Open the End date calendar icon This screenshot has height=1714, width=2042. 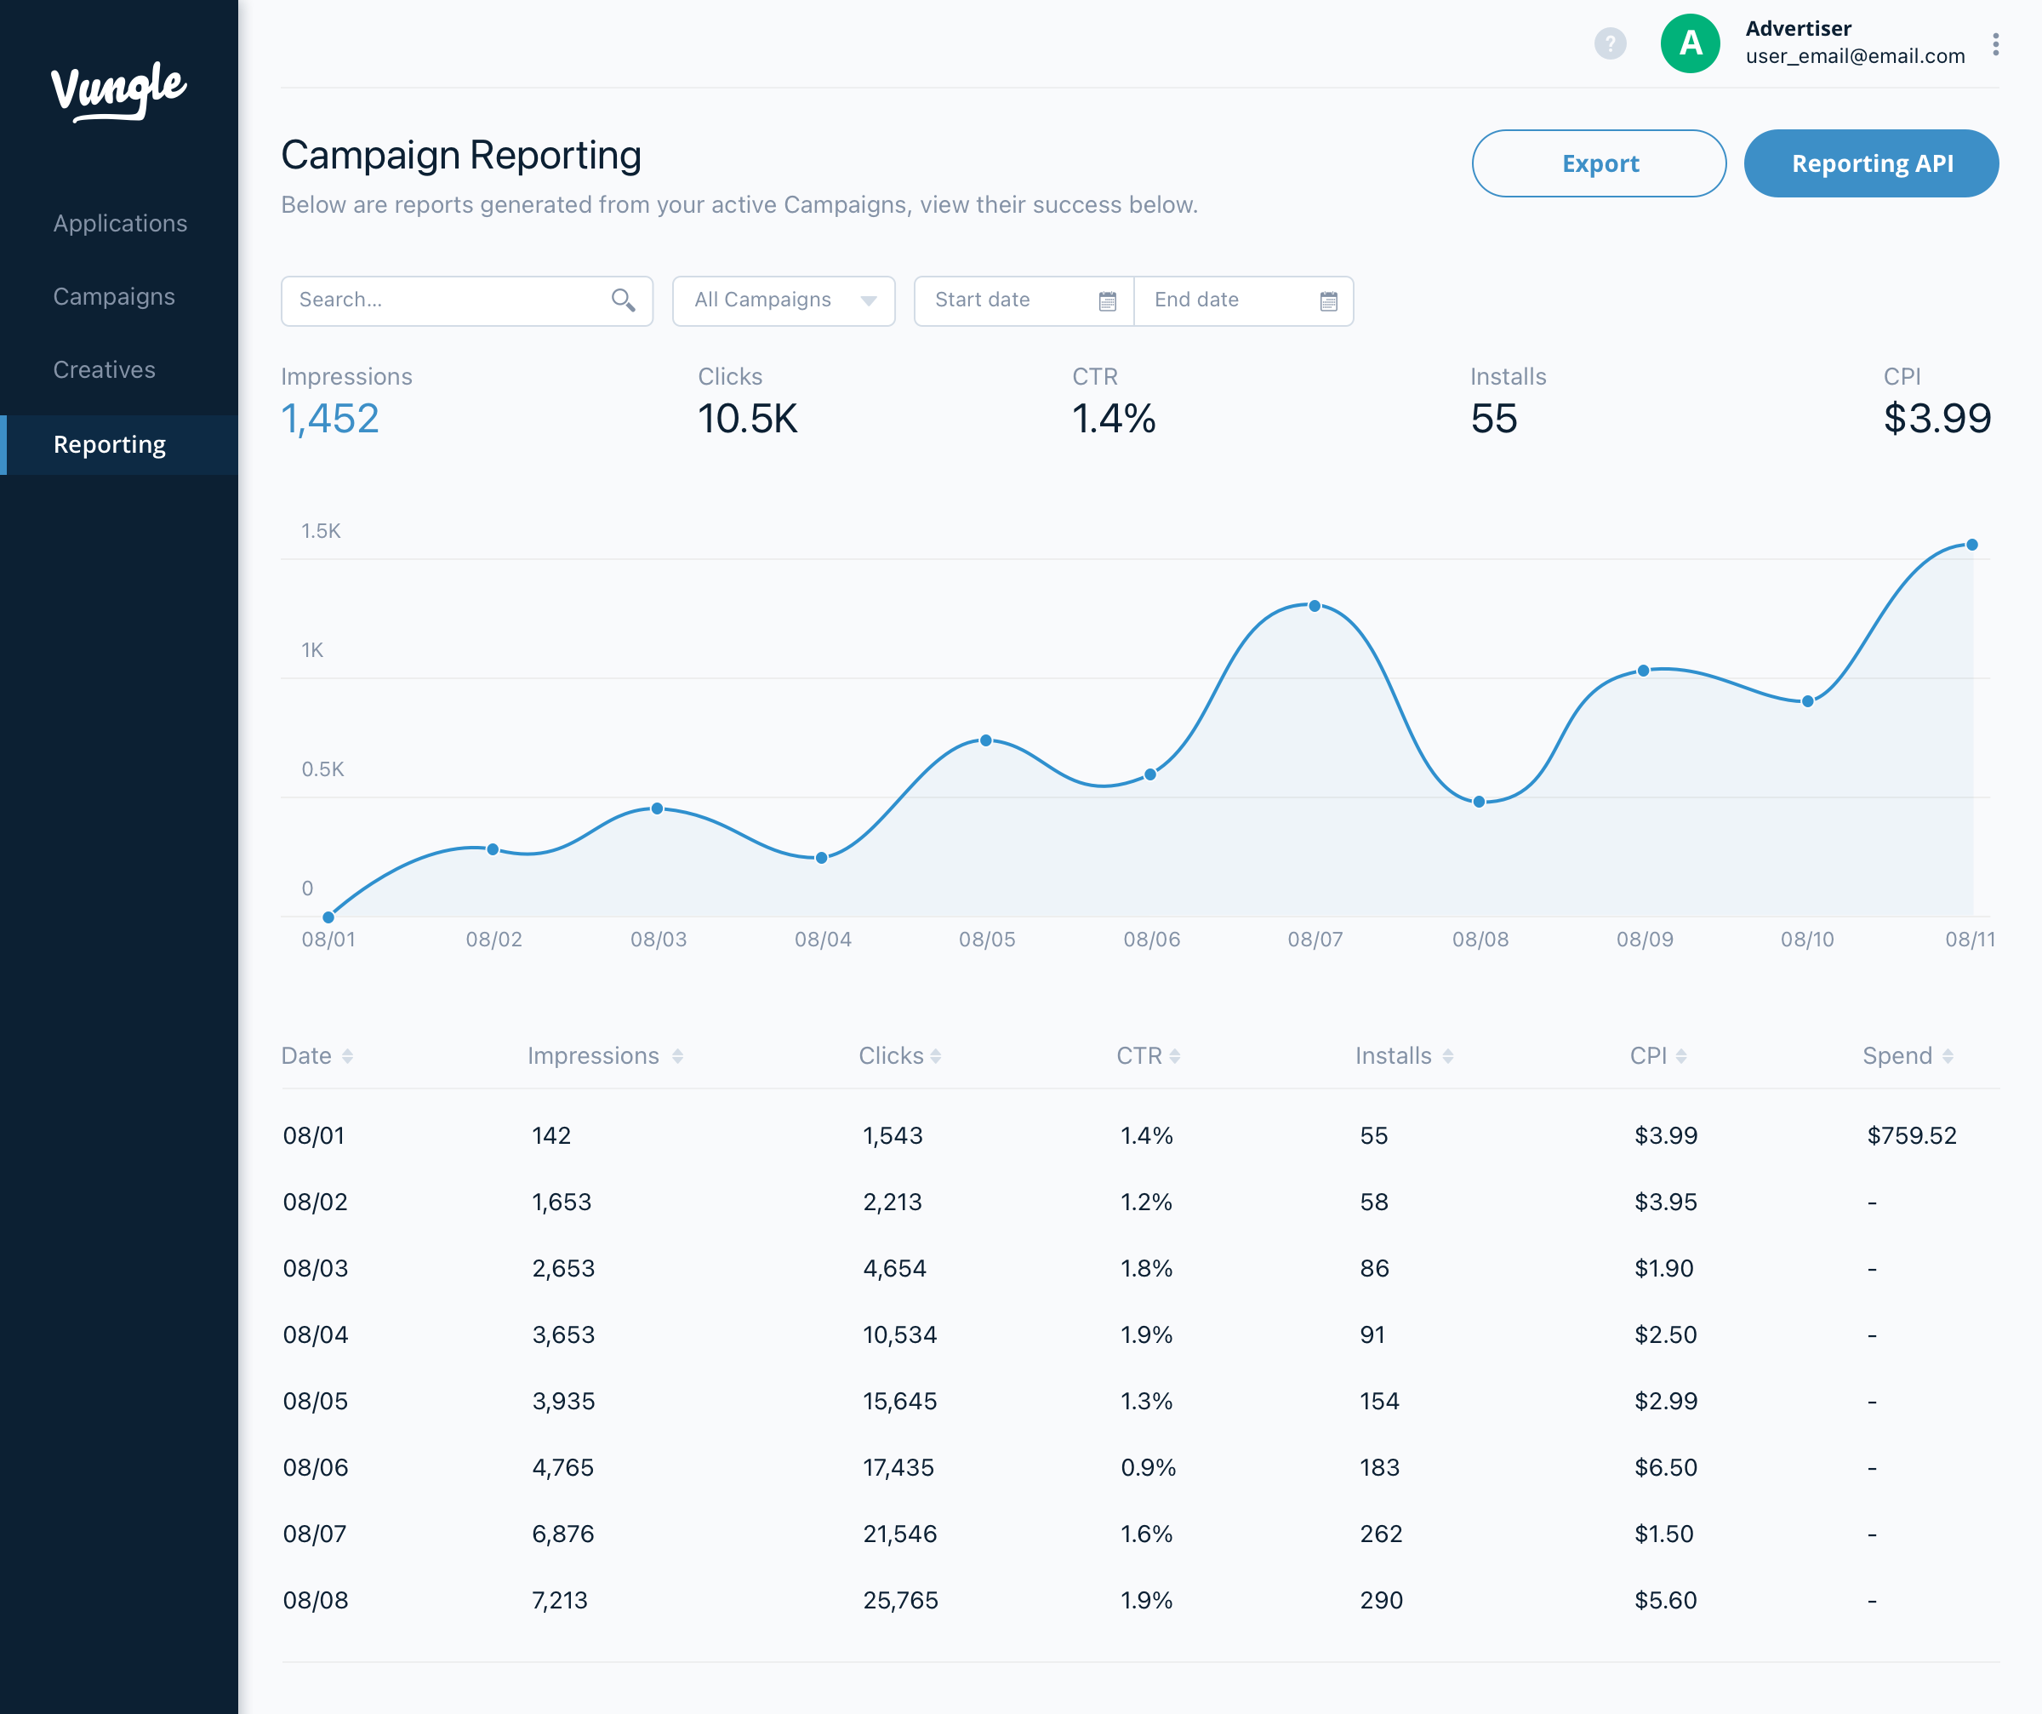click(x=1329, y=301)
